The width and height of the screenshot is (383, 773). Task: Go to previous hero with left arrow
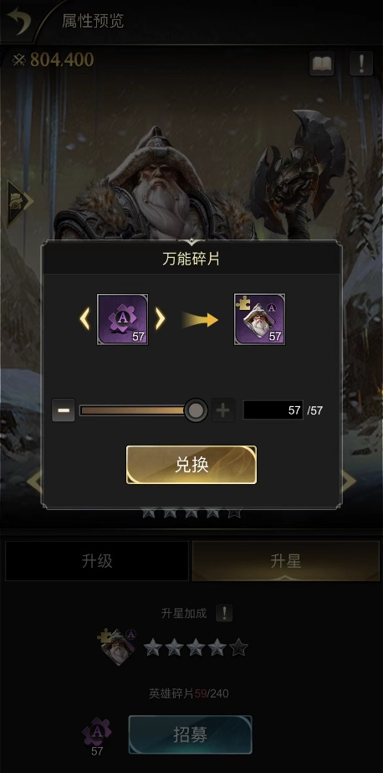click(33, 482)
